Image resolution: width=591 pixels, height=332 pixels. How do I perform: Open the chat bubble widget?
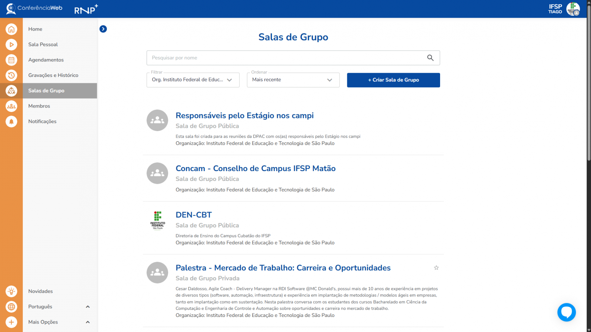coord(566,312)
